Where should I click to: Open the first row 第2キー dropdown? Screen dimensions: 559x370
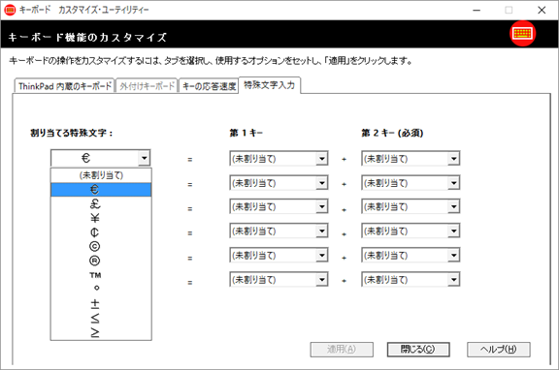pyautogui.click(x=453, y=159)
